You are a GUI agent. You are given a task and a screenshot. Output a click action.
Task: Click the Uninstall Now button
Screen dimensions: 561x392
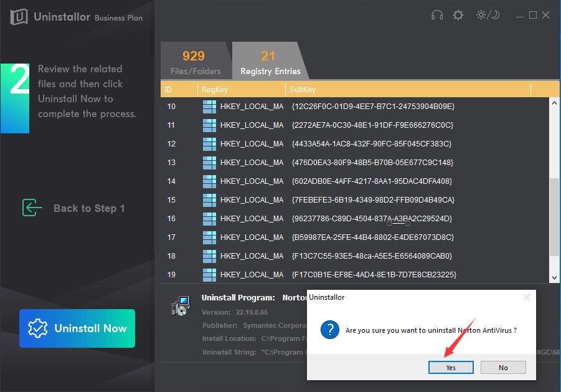click(x=77, y=328)
